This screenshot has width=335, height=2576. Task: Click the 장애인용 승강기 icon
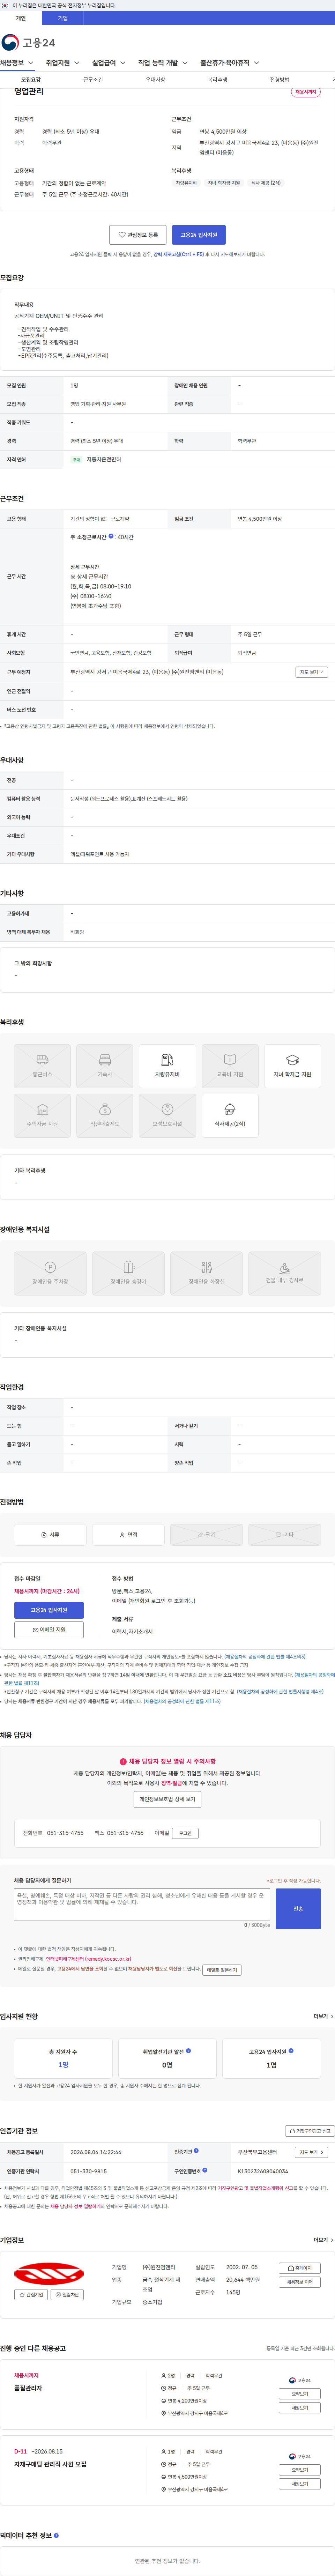pos(128,1273)
